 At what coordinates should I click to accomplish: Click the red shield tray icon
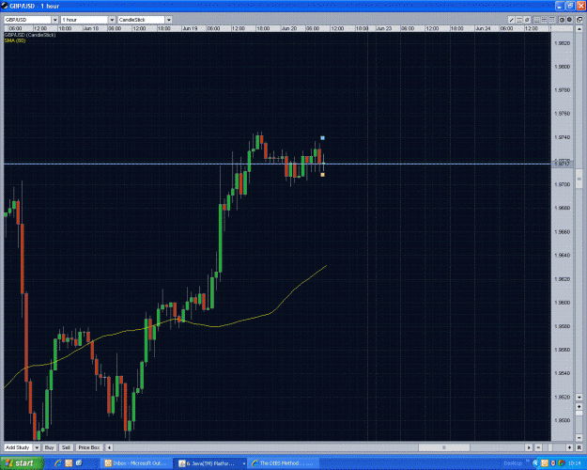click(553, 463)
